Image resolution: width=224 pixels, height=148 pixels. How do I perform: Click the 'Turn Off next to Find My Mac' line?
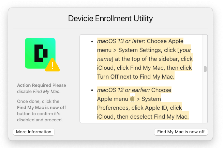pos(136,77)
